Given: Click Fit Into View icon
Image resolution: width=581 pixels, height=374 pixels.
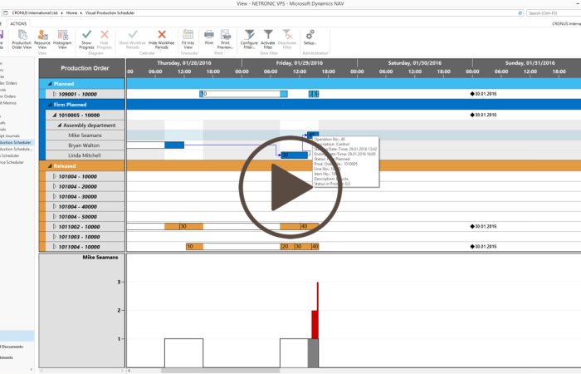Looking at the screenshot, I should (x=188, y=35).
